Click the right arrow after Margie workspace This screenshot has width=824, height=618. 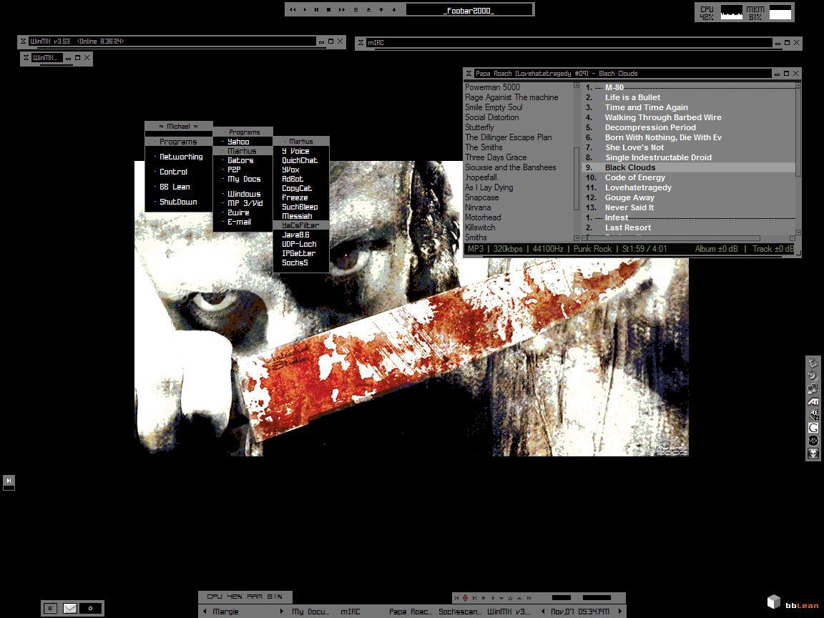tap(282, 612)
